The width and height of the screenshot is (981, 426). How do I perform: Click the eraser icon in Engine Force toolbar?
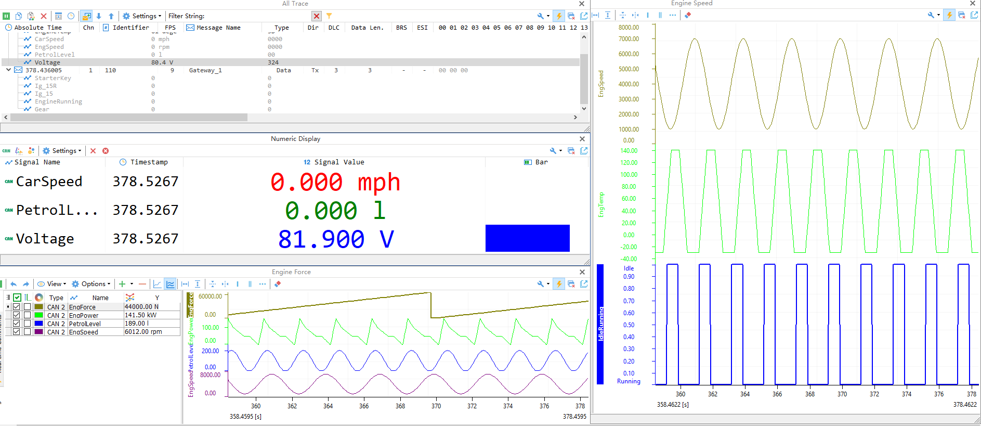278,284
